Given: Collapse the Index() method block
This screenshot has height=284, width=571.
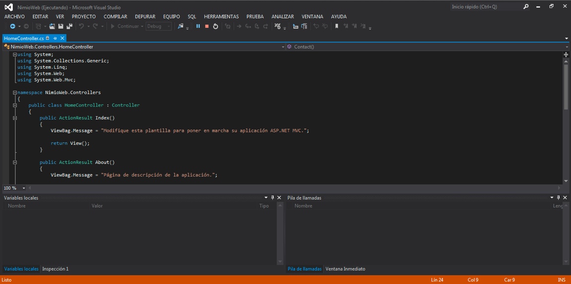Looking at the screenshot, I should [x=15, y=118].
